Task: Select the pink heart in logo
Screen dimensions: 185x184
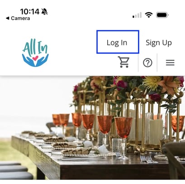Action: tap(35, 58)
